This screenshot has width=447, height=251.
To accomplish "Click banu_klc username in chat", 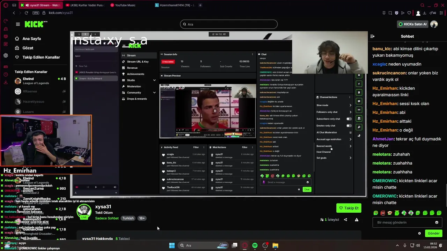I will pos(382,49).
